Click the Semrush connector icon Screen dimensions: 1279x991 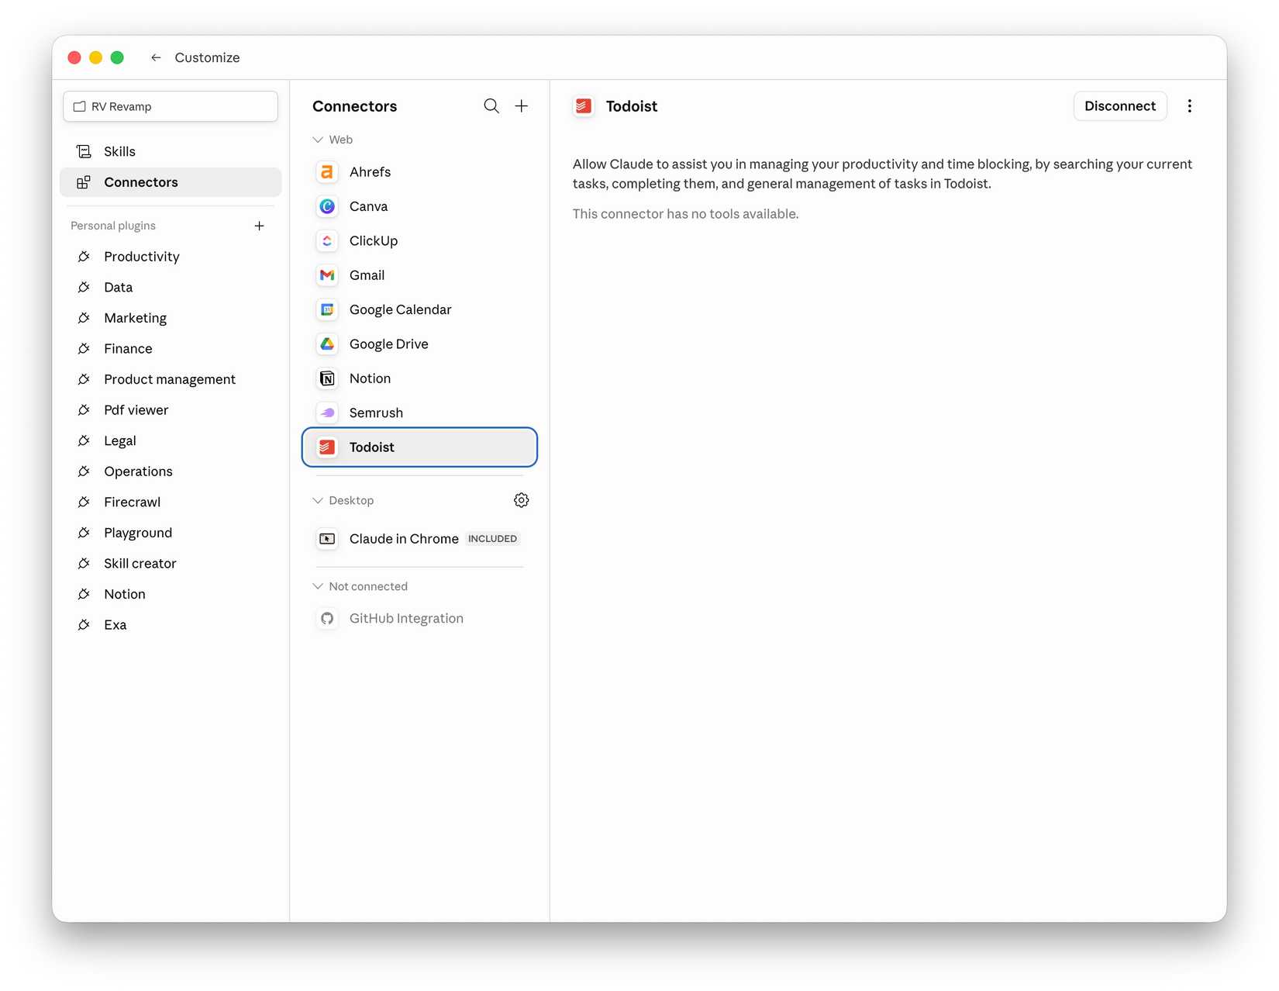click(327, 413)
